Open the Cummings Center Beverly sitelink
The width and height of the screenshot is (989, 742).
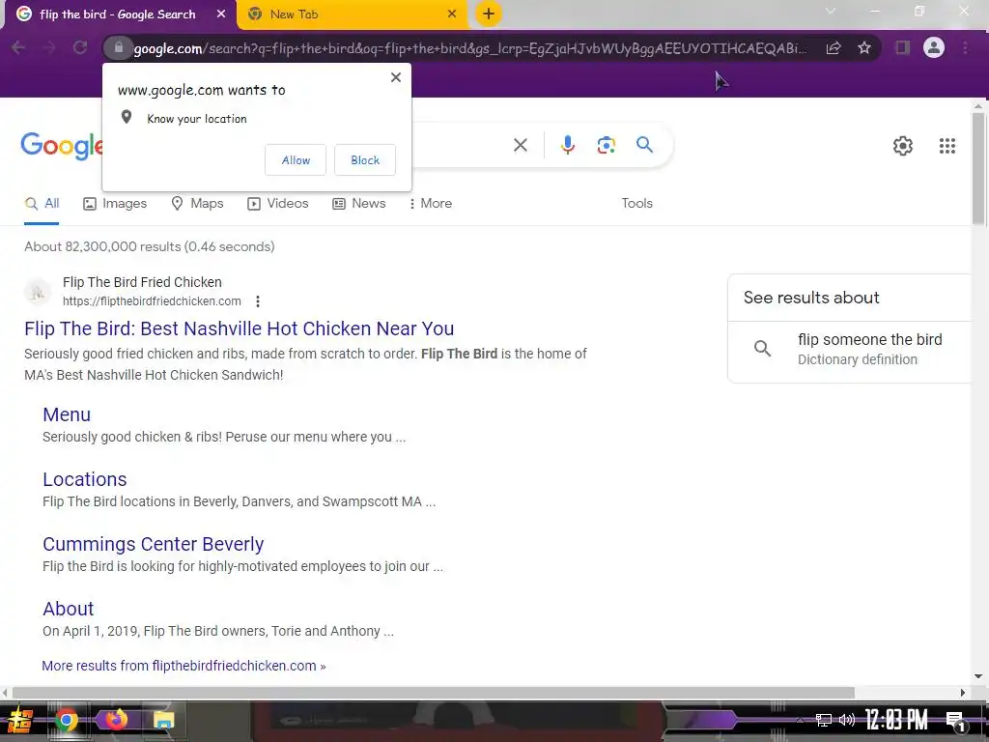(154, 544)
